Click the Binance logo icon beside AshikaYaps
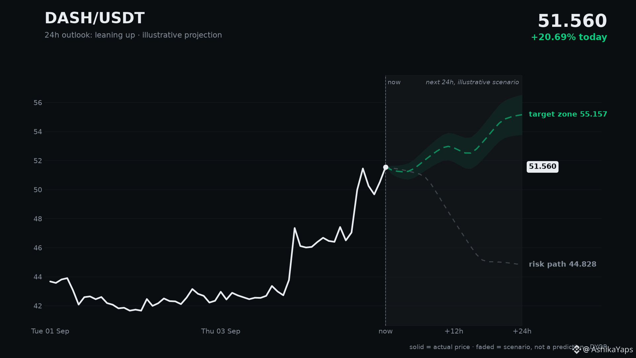 (577, 349)
